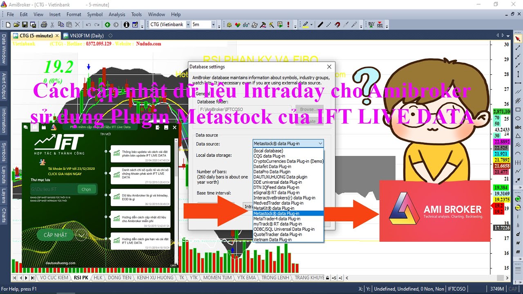
Task: Open the Symbol menu
Action: (95, 14)
